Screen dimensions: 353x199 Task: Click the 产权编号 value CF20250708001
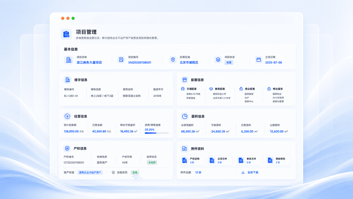[x=74, y=162]
